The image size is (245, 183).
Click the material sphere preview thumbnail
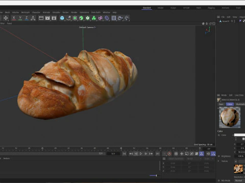(230, 117)
